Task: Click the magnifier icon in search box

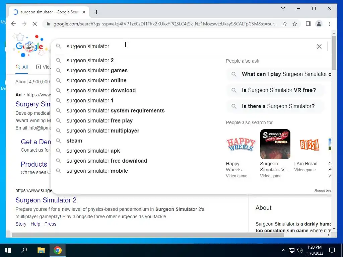Action: pyautogui.click(x=58, y=46)
